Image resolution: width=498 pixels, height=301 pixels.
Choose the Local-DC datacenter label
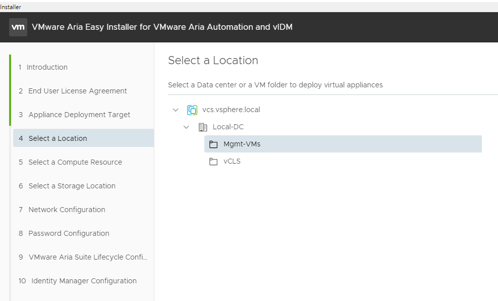pyautogui.click(x=228, y=127)
